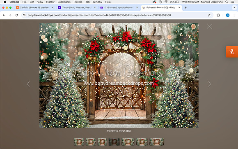
Task: Open the Tab menu
Action: pyautogui.click(x=87, y=2)
